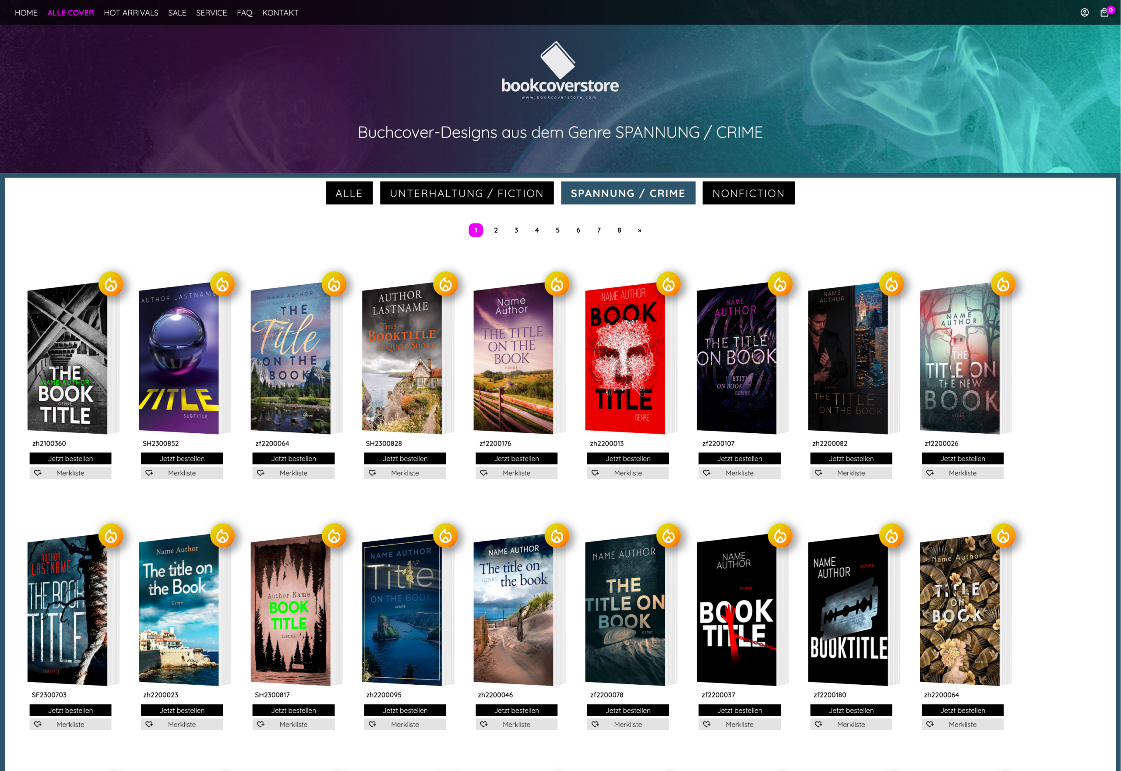Click flame badge on cover zh2100360
Viewport: 1121px width, 771px height.
(x=111, y=284)
